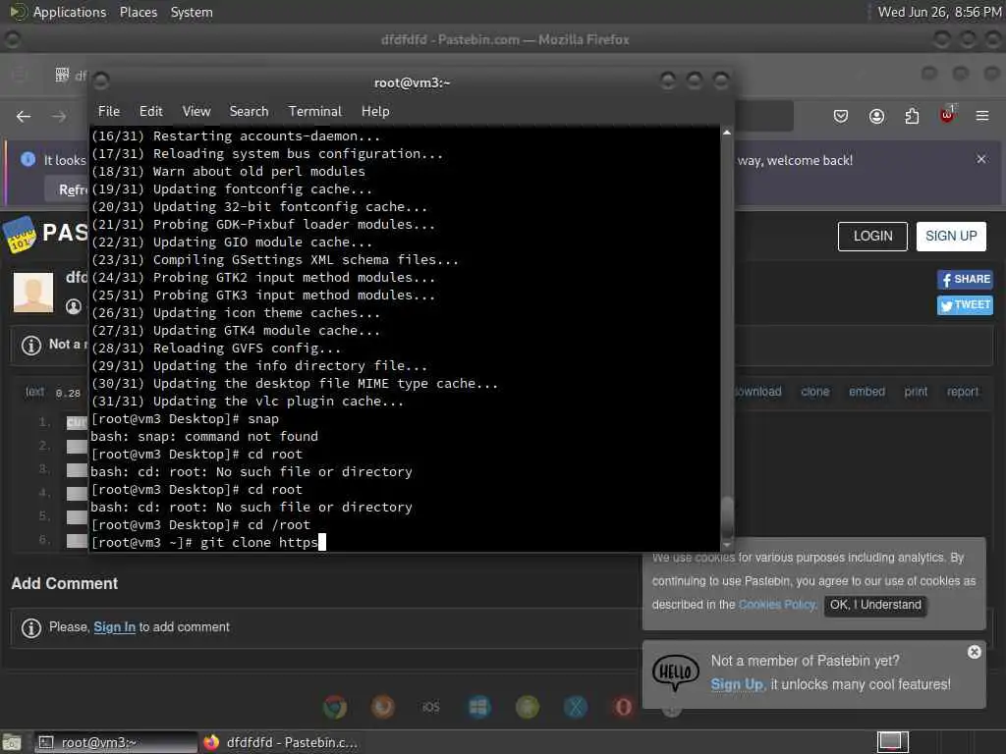The height and width of the screenshot is (754, 1006).
Task: Click Sign In link to add comment
Action: click(114, 627)
